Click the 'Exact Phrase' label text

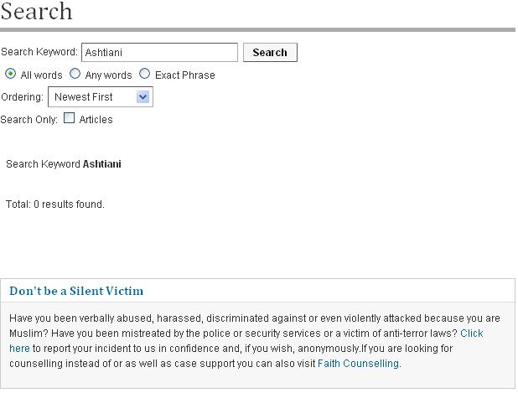point(184,75)
